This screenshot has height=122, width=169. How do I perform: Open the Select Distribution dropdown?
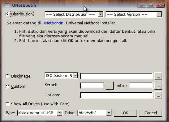click(74, 14)
